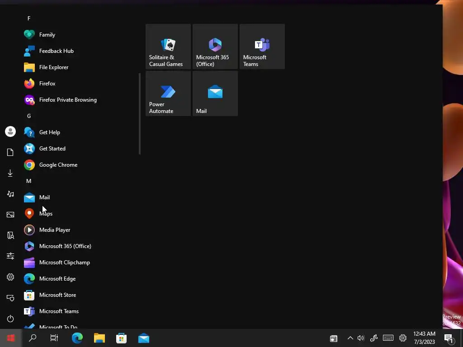
Task: Click the Start button on taskbar
Action: tap(11, 338)
